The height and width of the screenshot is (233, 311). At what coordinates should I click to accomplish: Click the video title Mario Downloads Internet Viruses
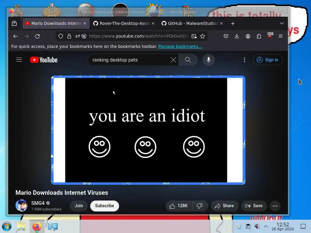coord(62,193)
